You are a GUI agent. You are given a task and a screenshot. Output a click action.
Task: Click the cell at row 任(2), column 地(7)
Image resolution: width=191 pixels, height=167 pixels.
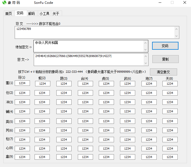click(149, 93)
